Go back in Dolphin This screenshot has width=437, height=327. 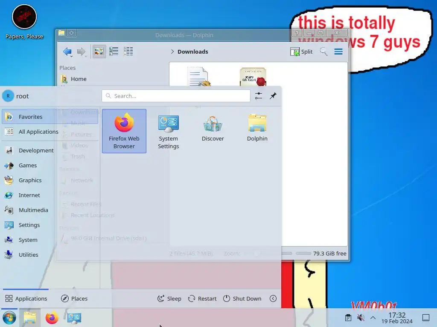[x=67, y=52]
